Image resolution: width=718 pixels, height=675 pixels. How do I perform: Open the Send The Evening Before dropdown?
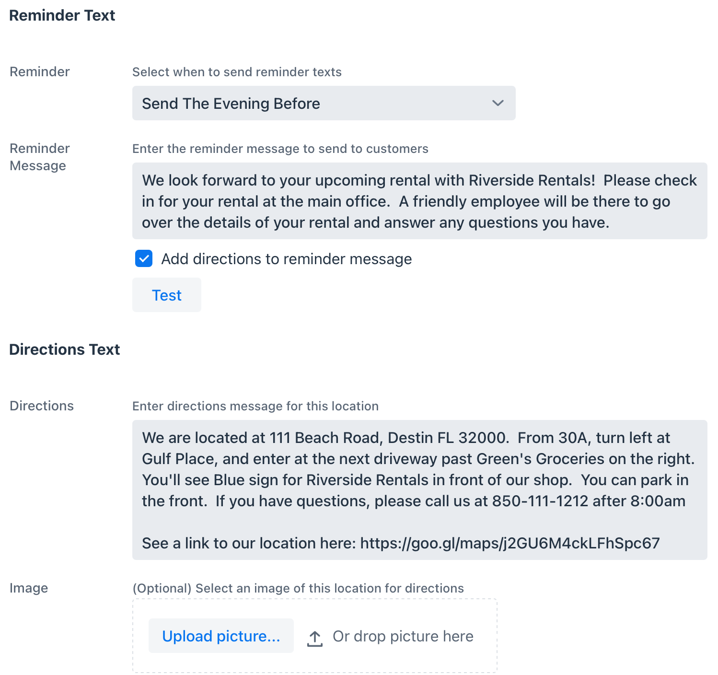pos(324,103)
